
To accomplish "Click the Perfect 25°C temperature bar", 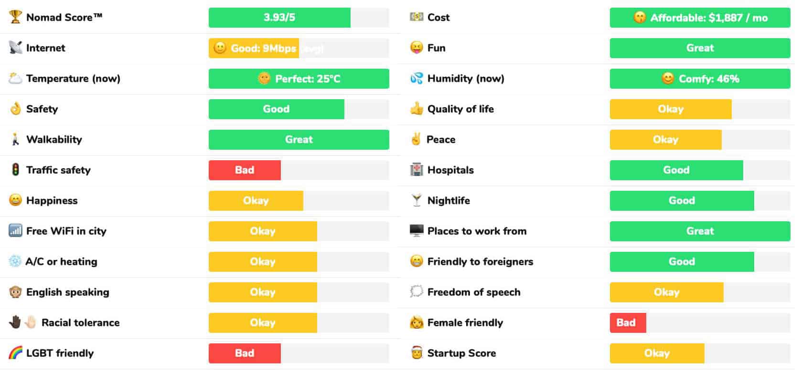I will [x=299, y=79].
